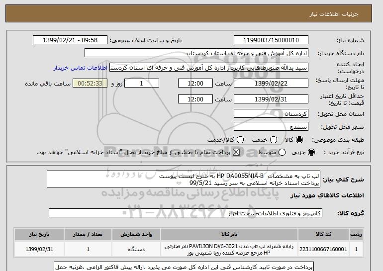383x271 pixels.
Task: Click the buyer organization name field
Action: (196, 53)
